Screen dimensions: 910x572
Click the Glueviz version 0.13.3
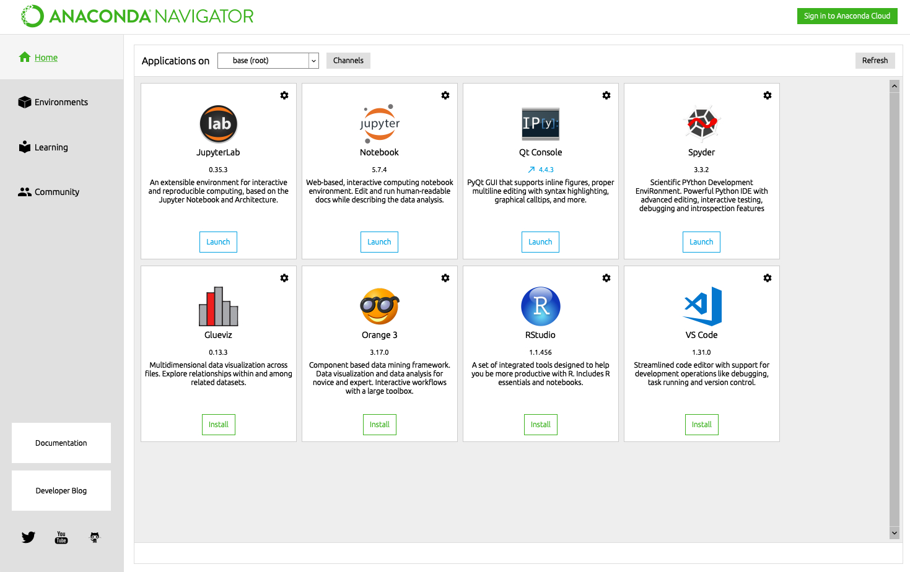(x=218, y=352)
